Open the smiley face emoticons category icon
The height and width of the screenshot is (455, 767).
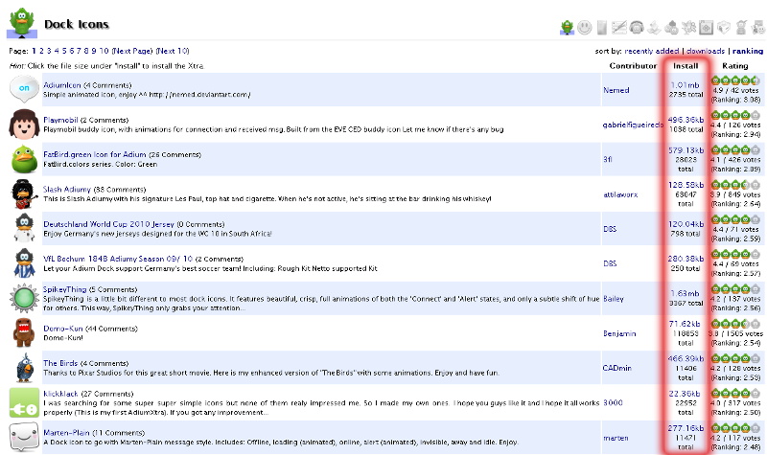(585, 27)
